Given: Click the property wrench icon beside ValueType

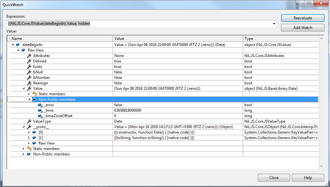Looking at the screenshot, I should coord(29,121).
